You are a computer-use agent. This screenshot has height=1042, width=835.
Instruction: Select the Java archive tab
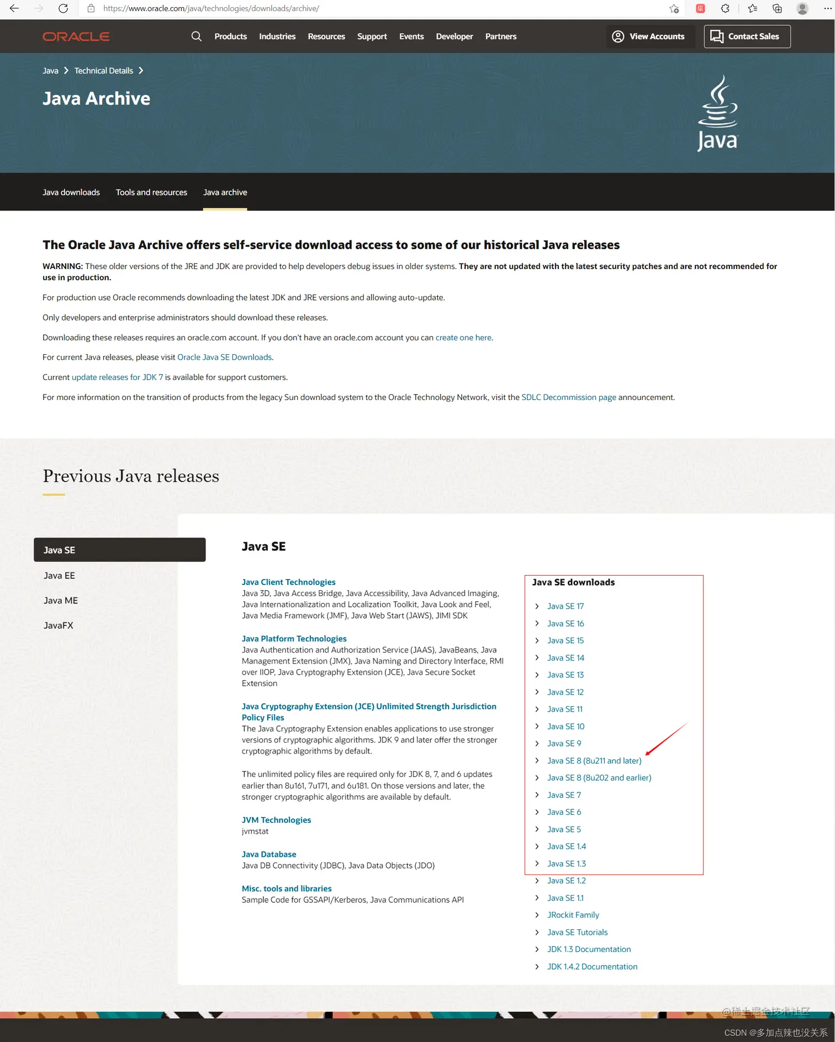point(225,192)
